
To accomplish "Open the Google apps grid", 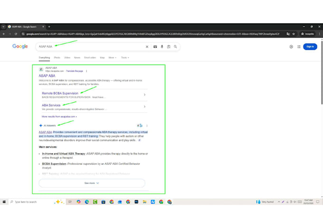I will pos(299,47).
